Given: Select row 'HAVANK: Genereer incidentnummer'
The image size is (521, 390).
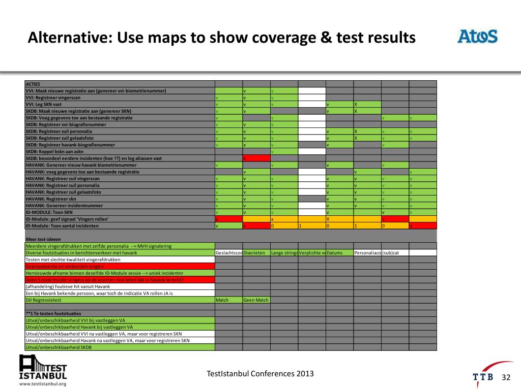Looking at the screenshot, I should [x=120, y=206].
